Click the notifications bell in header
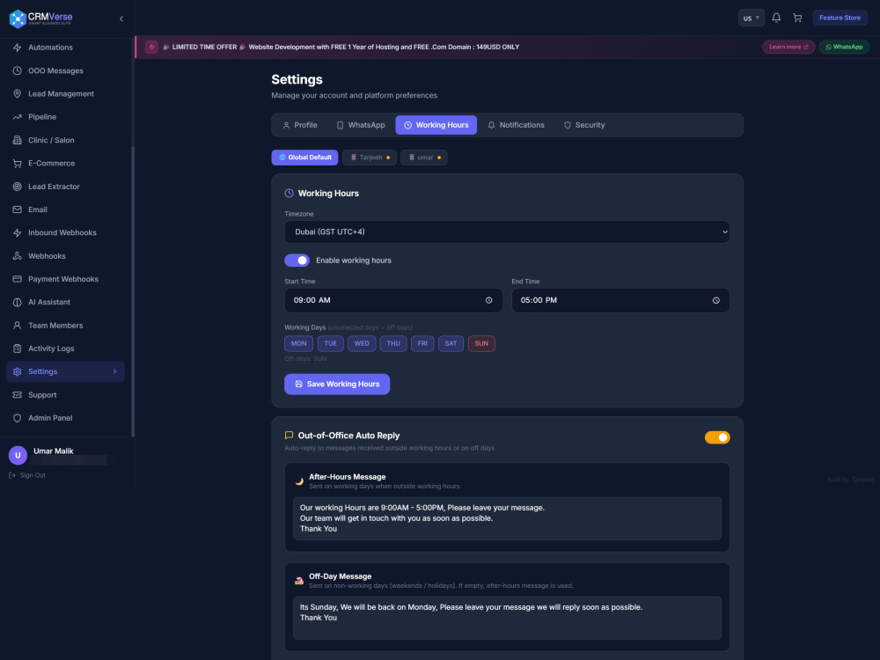 (776, 18)
